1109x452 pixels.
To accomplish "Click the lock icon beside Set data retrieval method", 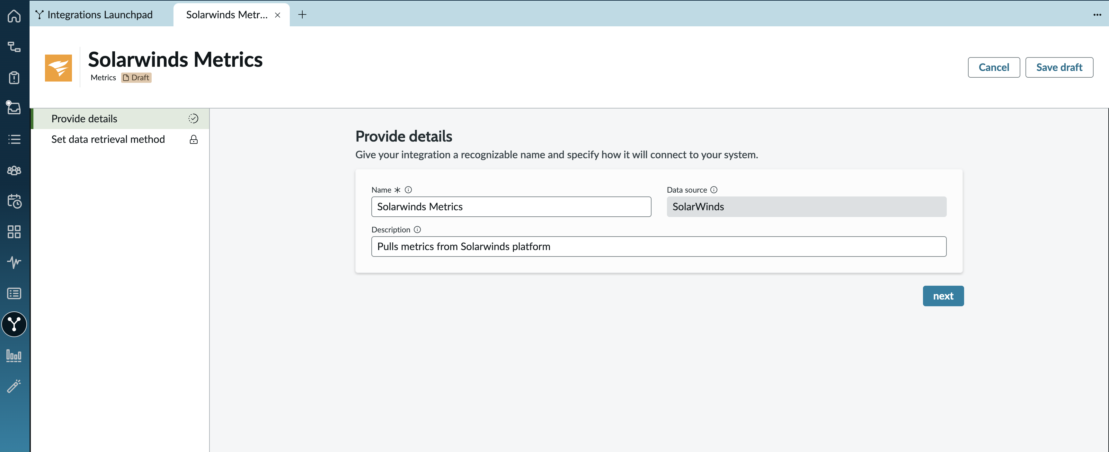I will [x=194, y=139].
